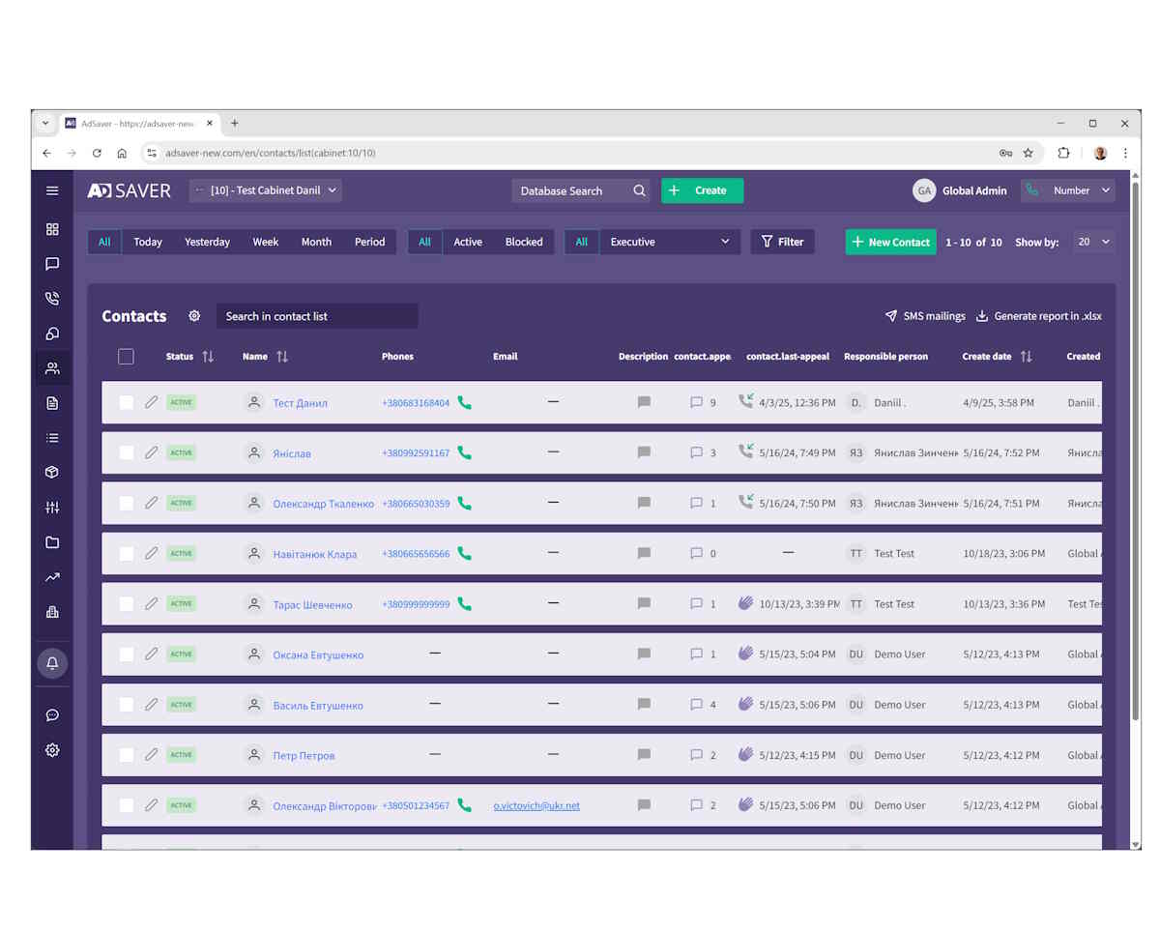The height and width of the screenshot is (931, 1160).
Task: Check the box for Тест Данил
Action: [x=127, y=403]
